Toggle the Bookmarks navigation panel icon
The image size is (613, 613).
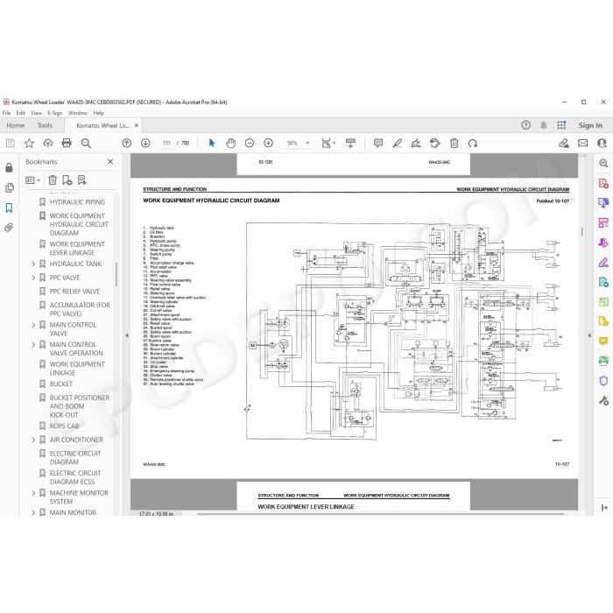coord(9,208)
